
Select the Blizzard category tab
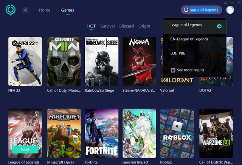pos(126,26)
